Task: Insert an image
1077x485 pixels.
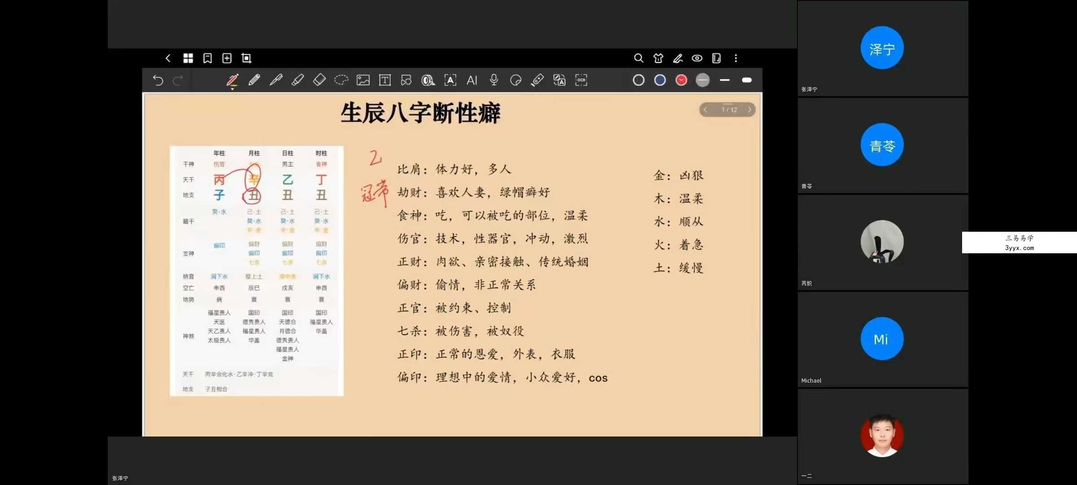Action: click(x=363, y=80)
